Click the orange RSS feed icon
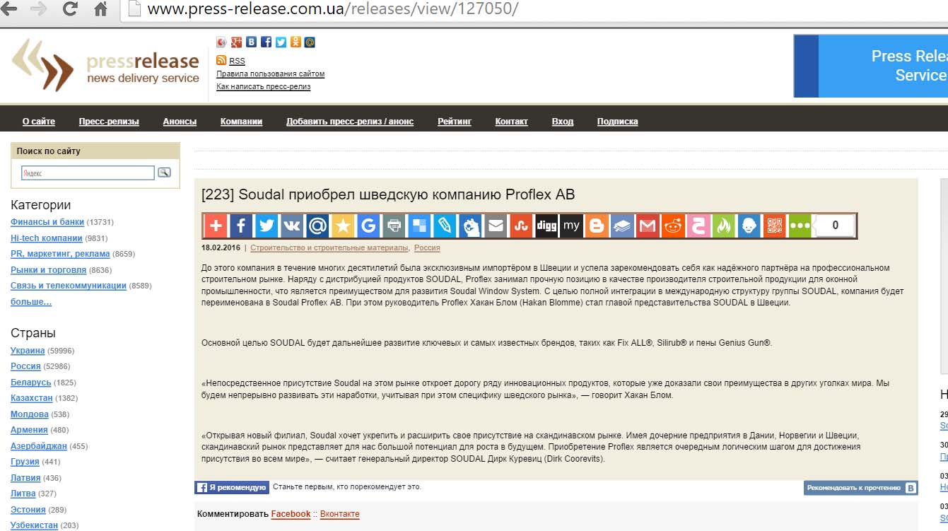 pyautogui.click(x=221, y=60)
